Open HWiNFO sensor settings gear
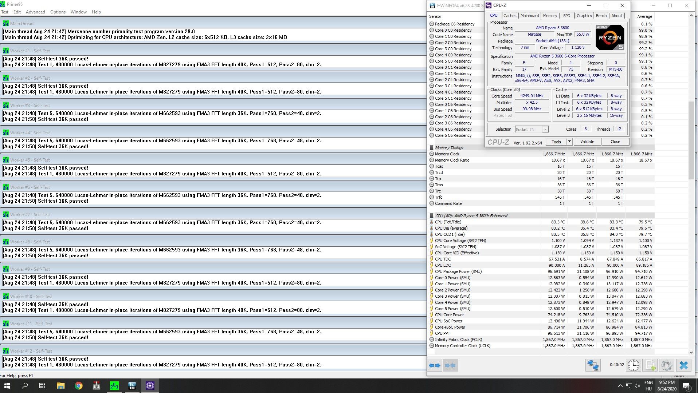 coord(666,365)
